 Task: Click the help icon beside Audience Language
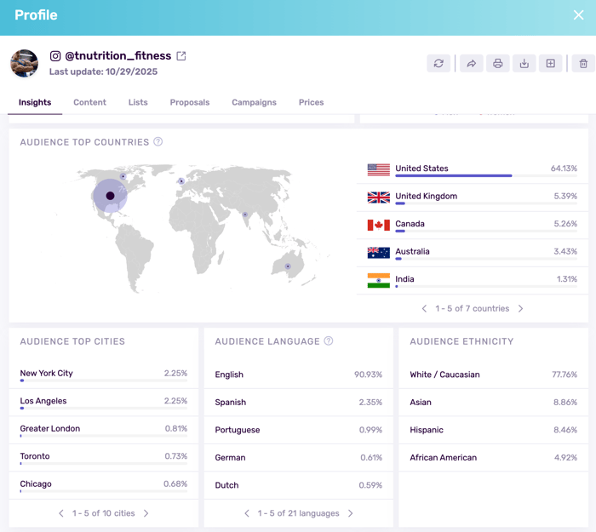tap(329, 341)
